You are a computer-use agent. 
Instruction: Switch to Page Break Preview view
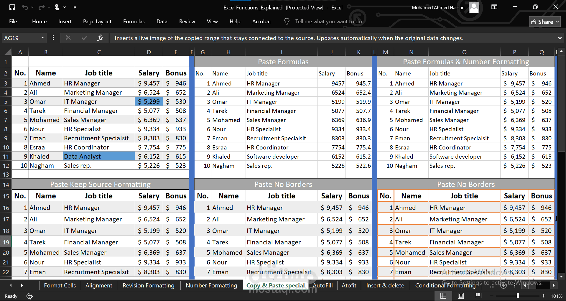tap(478, 296)
